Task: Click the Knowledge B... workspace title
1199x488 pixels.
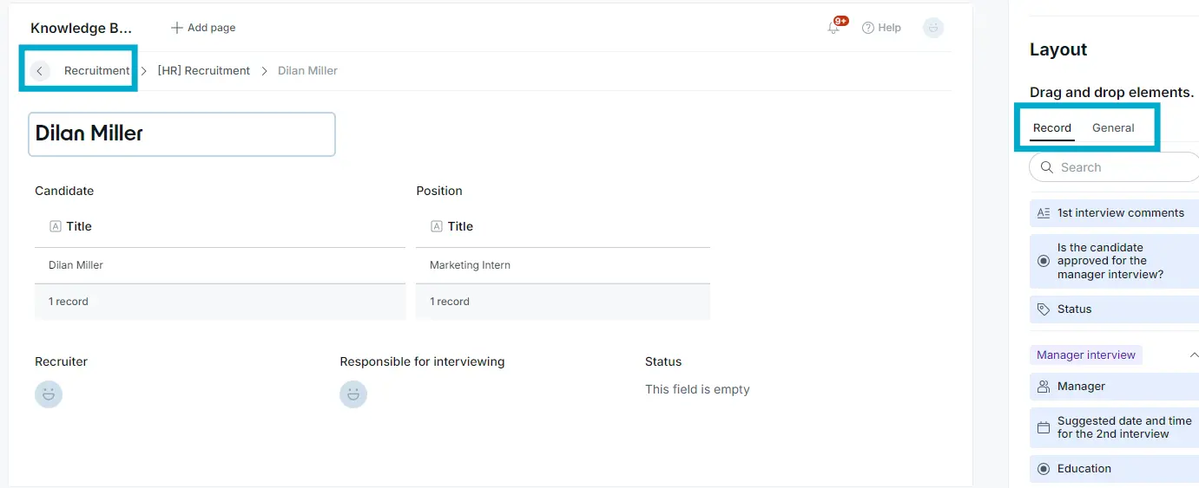Action: click(82, 28)
